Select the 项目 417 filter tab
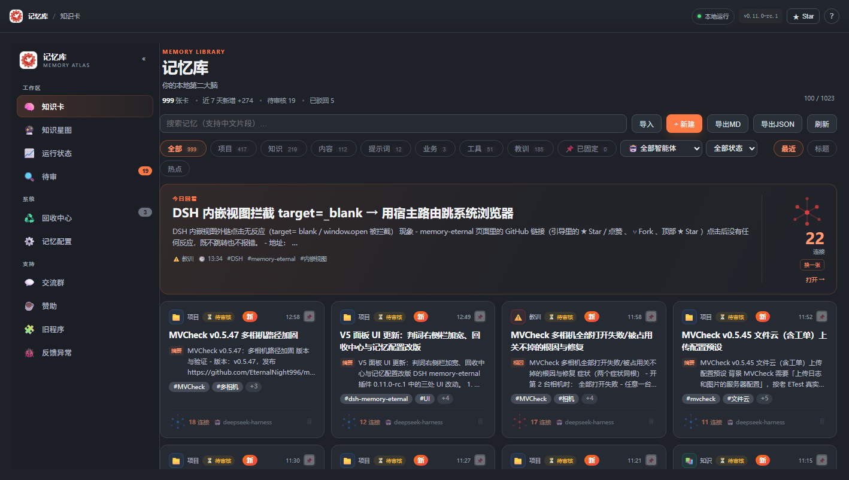This screenshot has width=849, height=480. click(x=234, y=148)
